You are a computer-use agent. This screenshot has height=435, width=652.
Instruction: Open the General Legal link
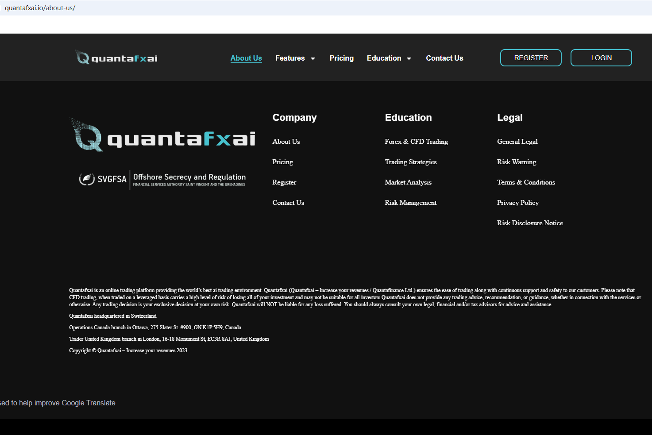(x=517, y=142)
